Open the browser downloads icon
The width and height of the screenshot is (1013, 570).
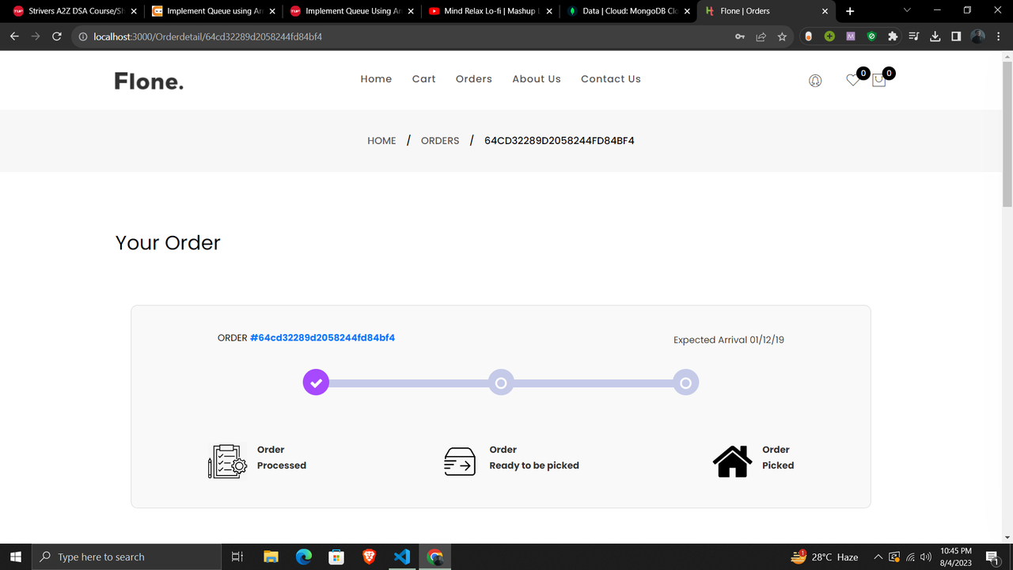click(935, 36)
